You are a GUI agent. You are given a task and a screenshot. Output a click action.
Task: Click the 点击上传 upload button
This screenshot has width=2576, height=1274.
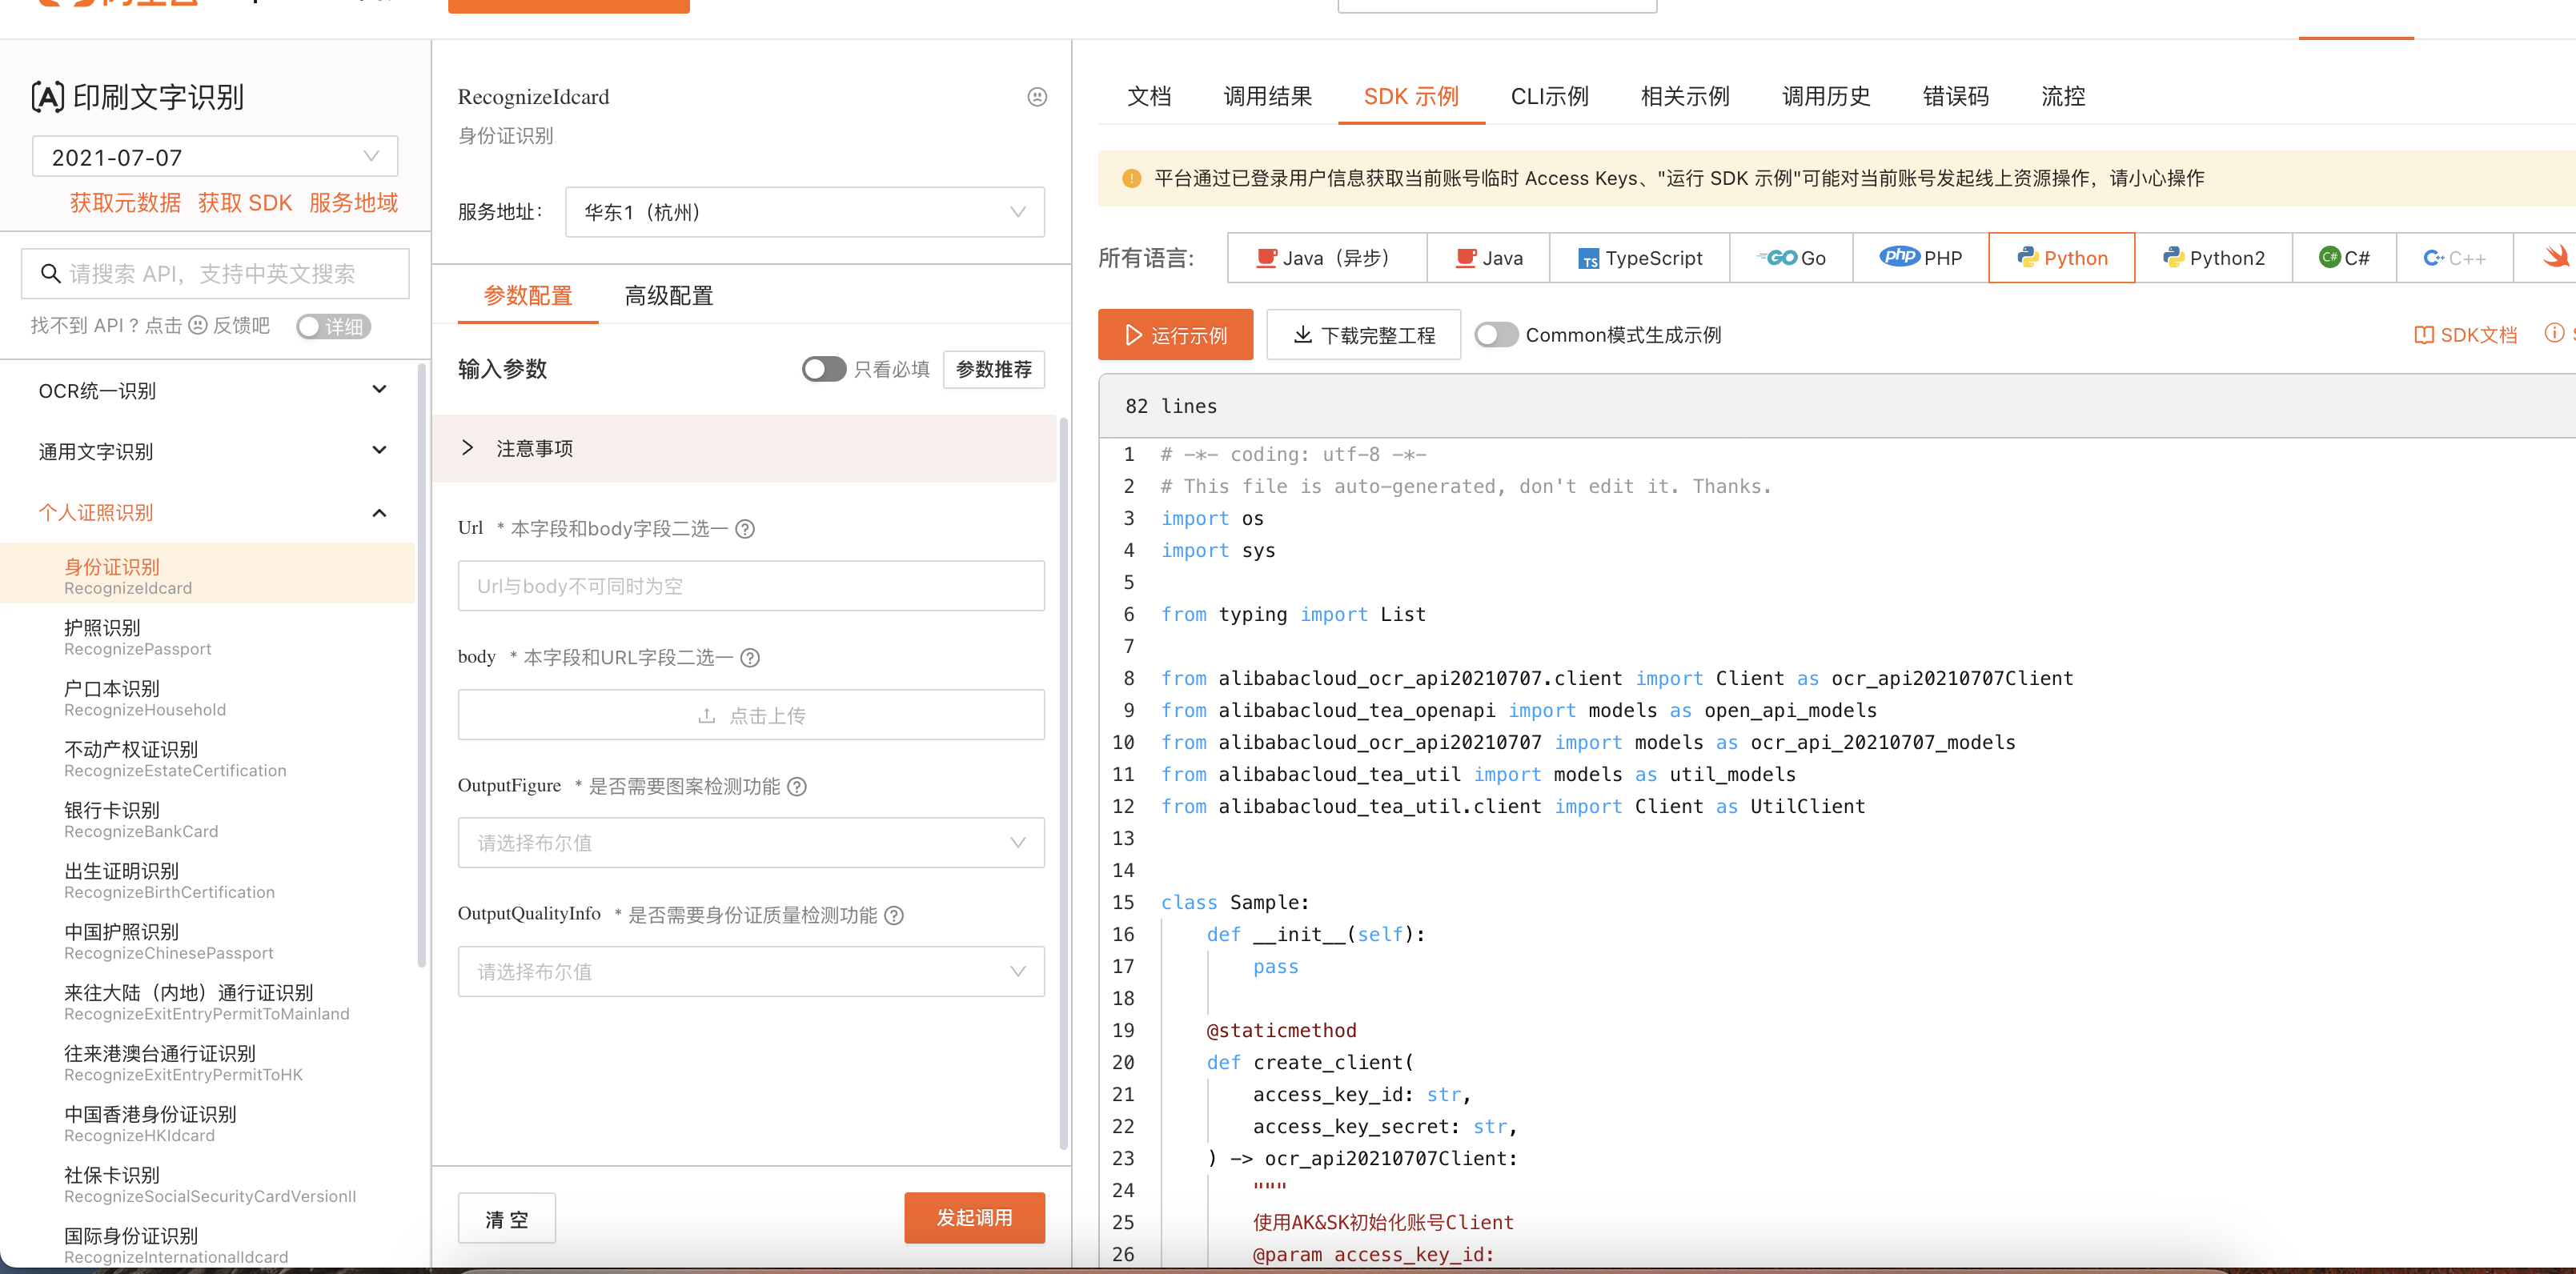tap(751, 715)
